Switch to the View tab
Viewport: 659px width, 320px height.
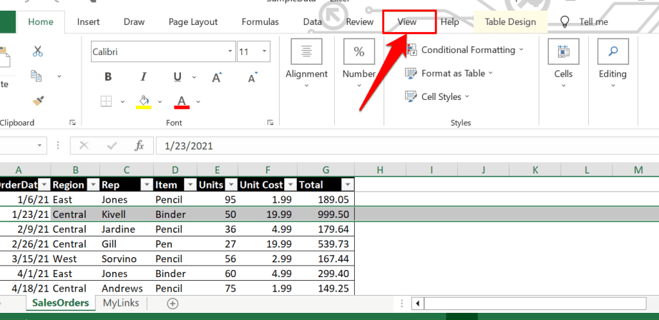(x=407, y=22)
